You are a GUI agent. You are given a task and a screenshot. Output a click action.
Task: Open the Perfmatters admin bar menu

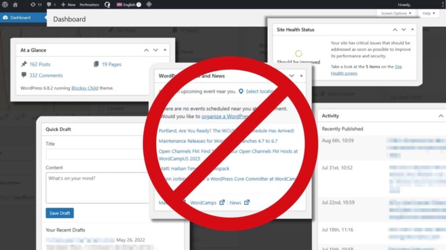[x=89, y=4]
